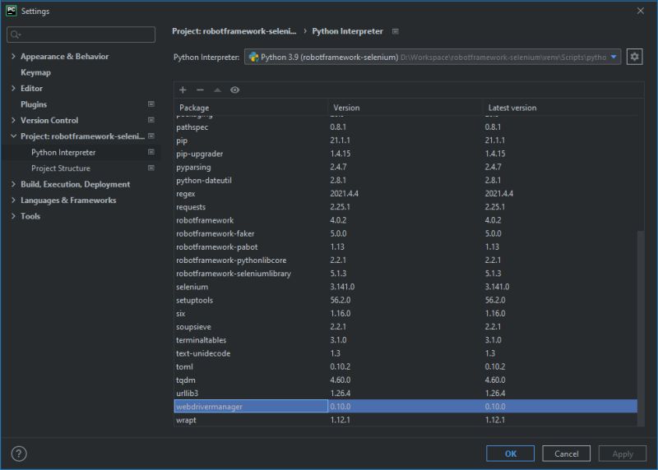Expand the Tools section
Viewport: 658px width, 470px height.
(13, 216)
